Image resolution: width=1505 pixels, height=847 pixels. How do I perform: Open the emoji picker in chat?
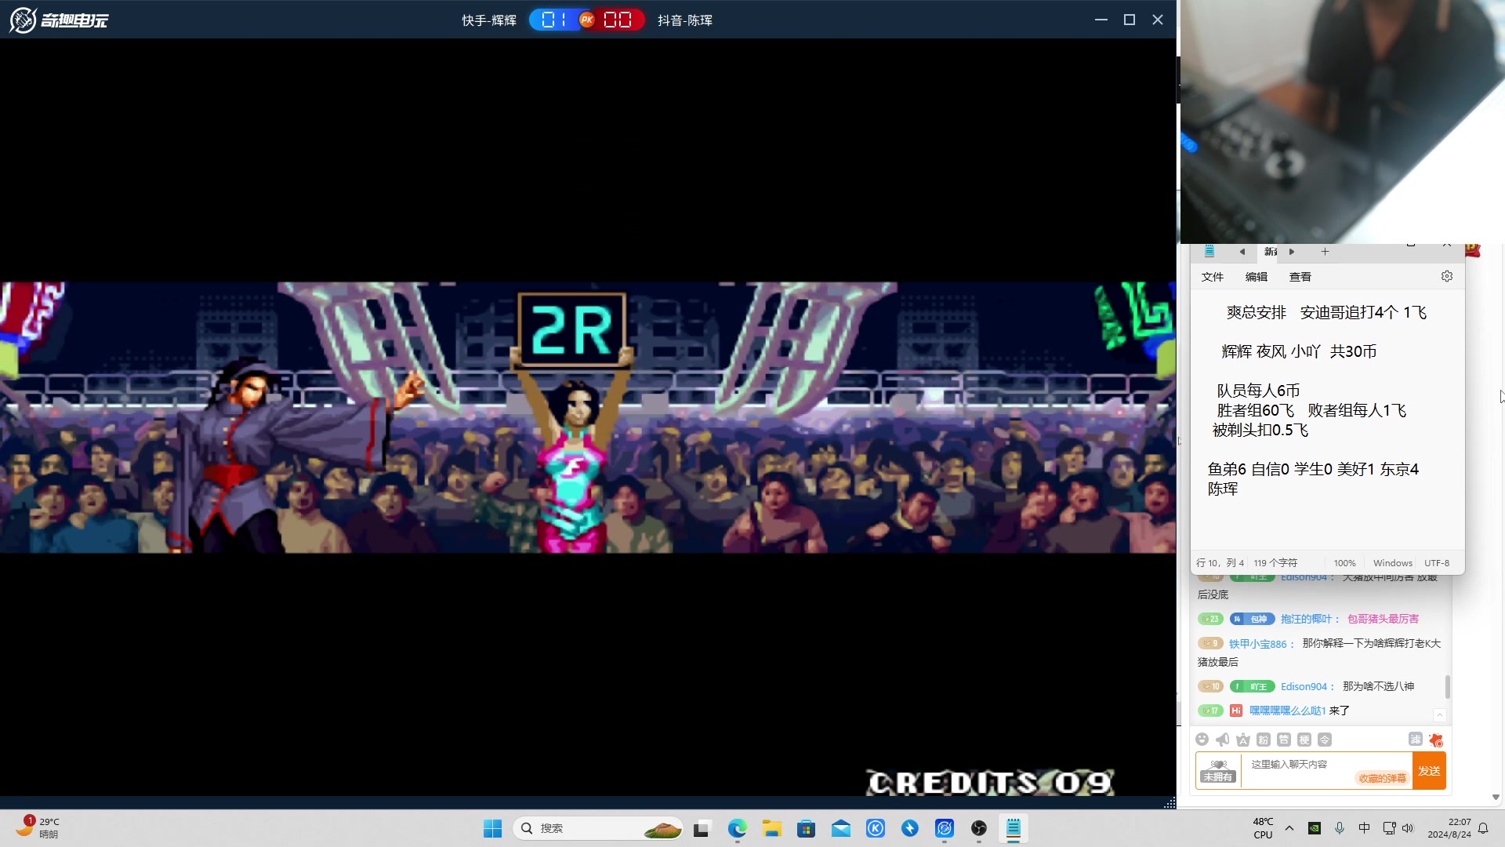(1202, 740)
